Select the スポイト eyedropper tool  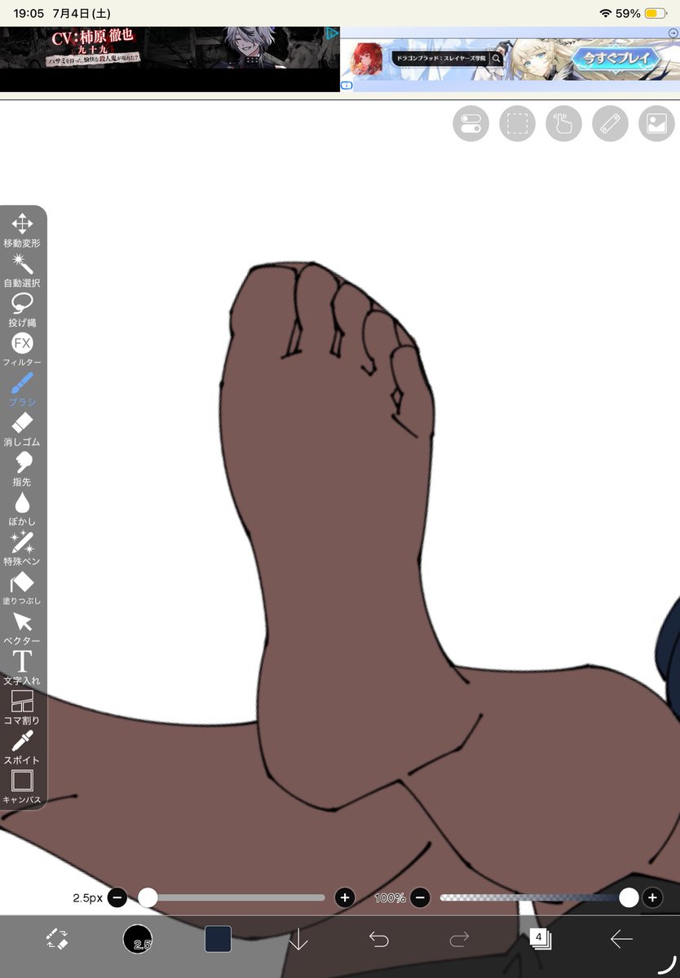pyautogui.click(x=22, y=746)
